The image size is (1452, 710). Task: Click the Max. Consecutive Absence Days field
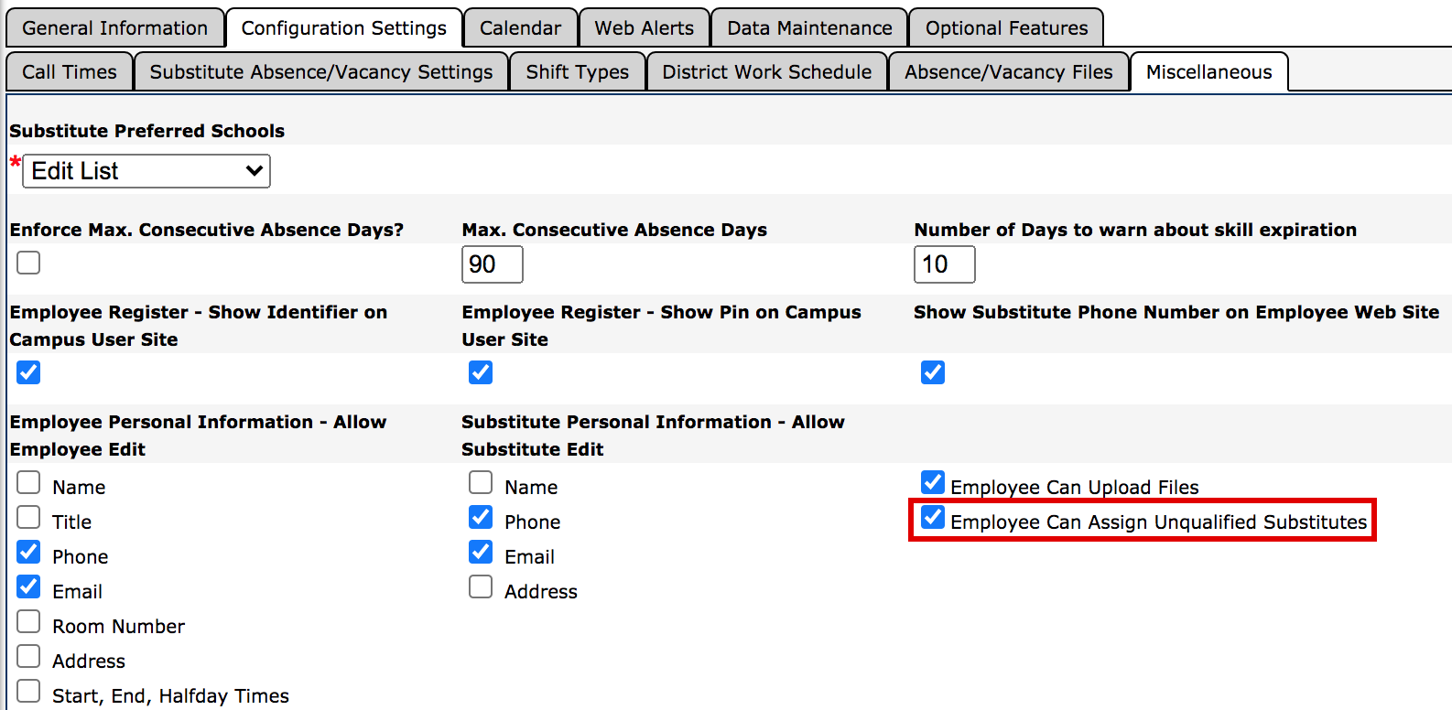coord(492,264)
